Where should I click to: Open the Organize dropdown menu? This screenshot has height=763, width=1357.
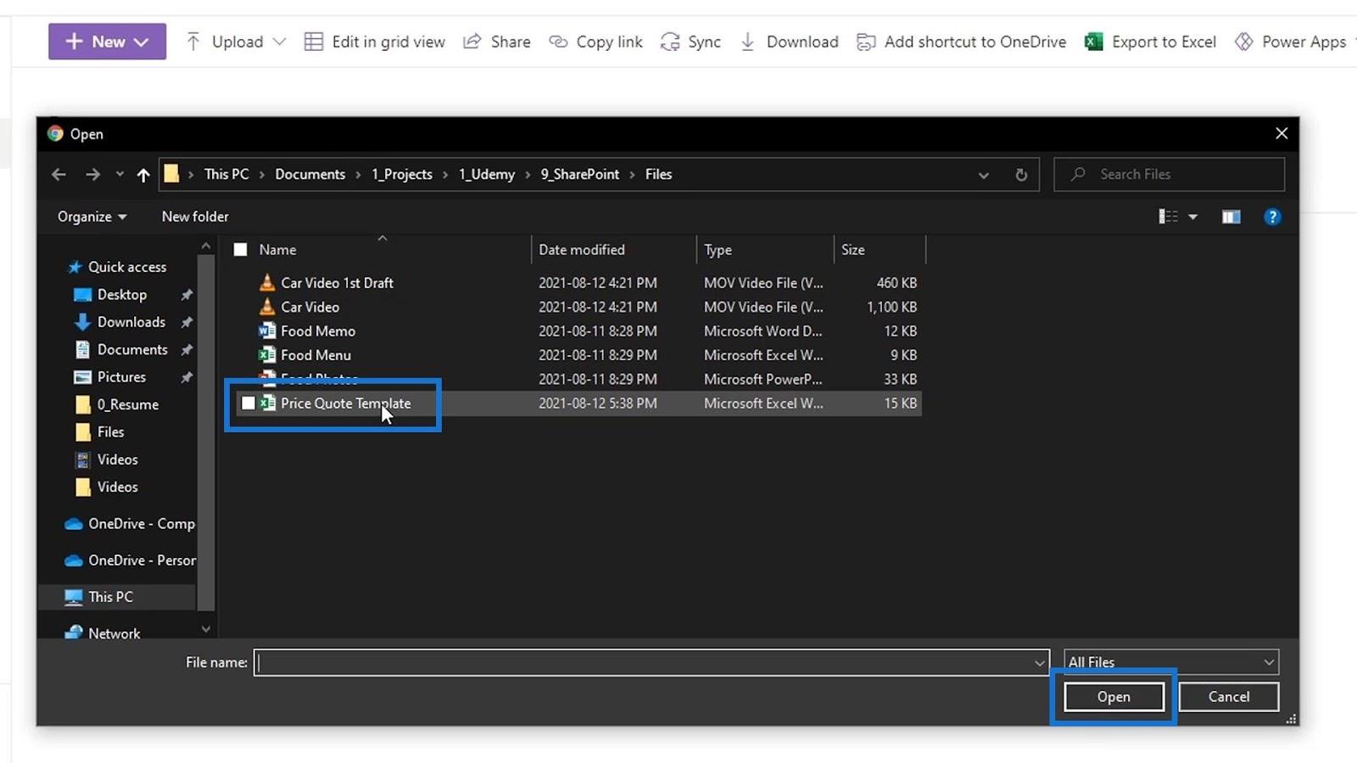pos(92,217)
